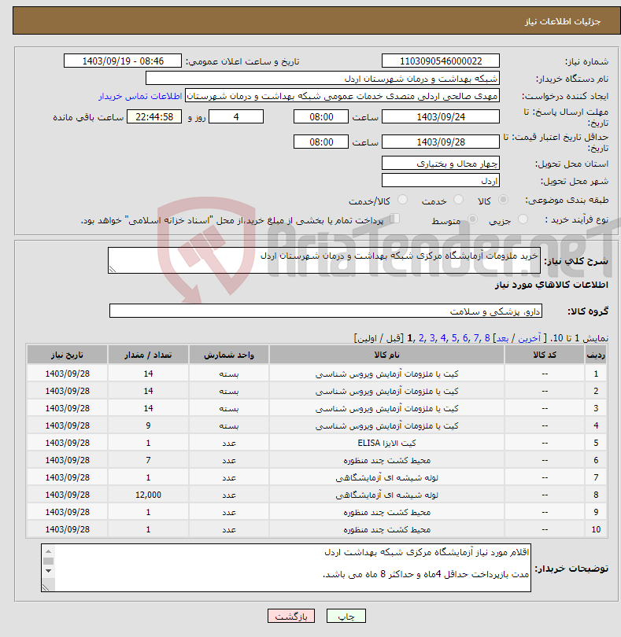Select row number 10 cell

point(596,529)
